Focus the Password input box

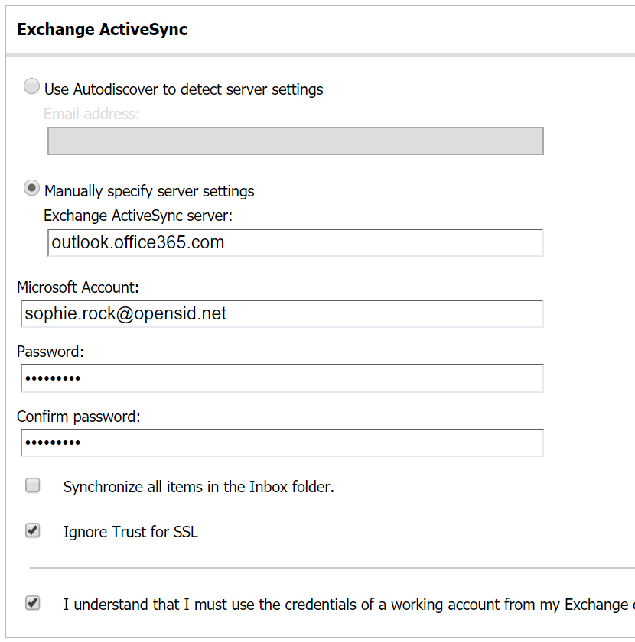(280, 378)
